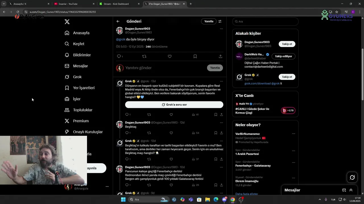Bookmark the main post
This screenshot has width=364, height=204.
[195, 56]
